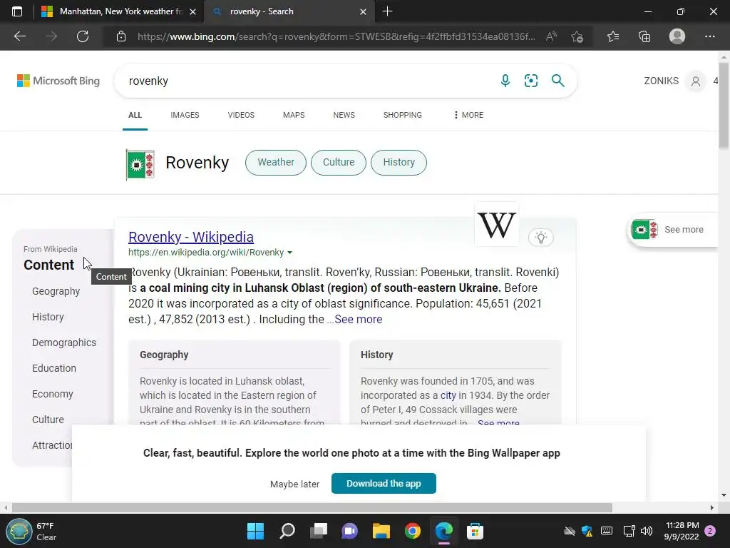Click the Culture pill button
The width and height of the screenshot is (730, 548).
pos(339,162)
